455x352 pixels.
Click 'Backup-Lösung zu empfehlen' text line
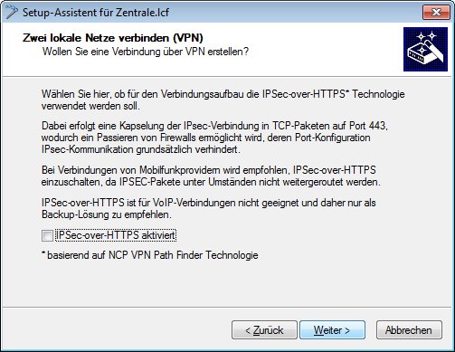107,214
